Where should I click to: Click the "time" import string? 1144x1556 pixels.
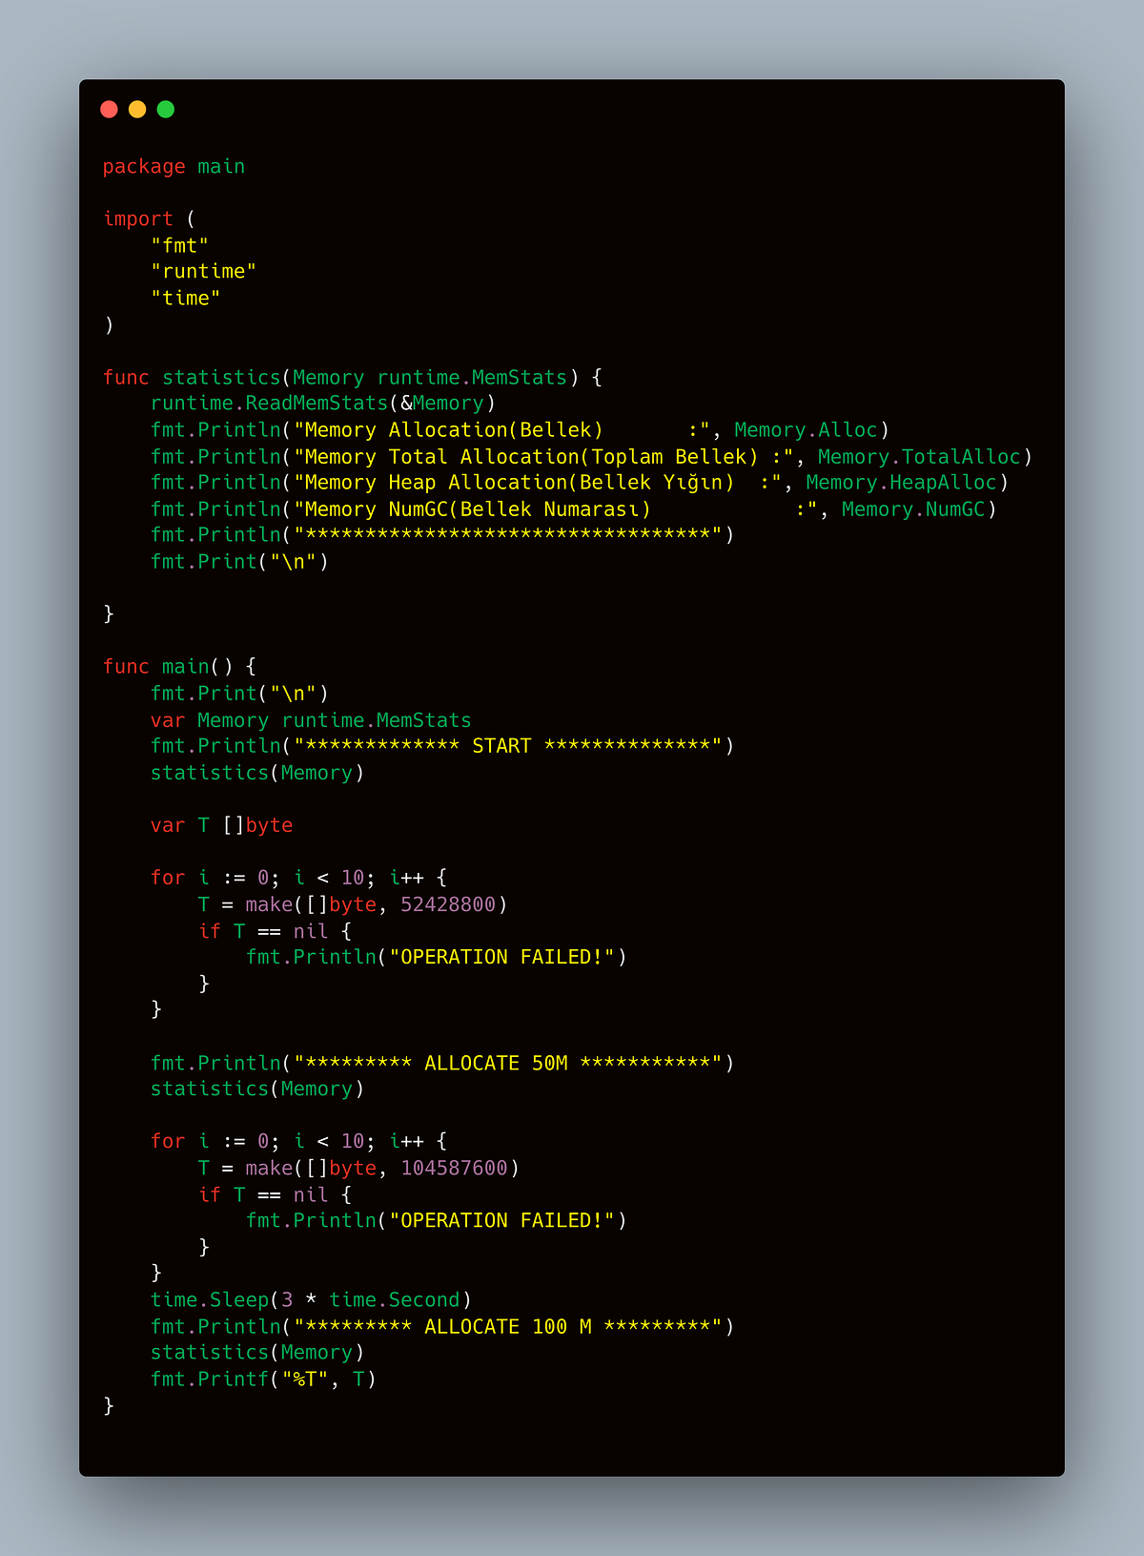(x=185, y=299)
